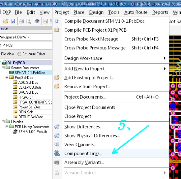Open the Edit menu

coord(31,12)
